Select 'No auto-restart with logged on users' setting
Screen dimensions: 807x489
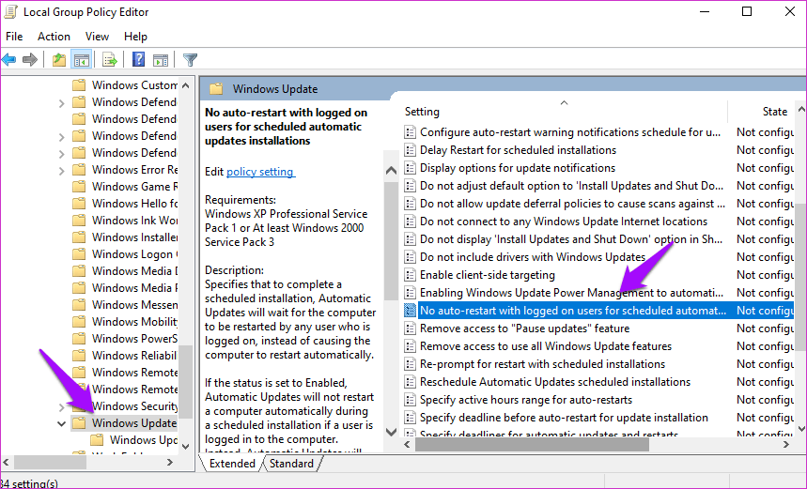573,311
